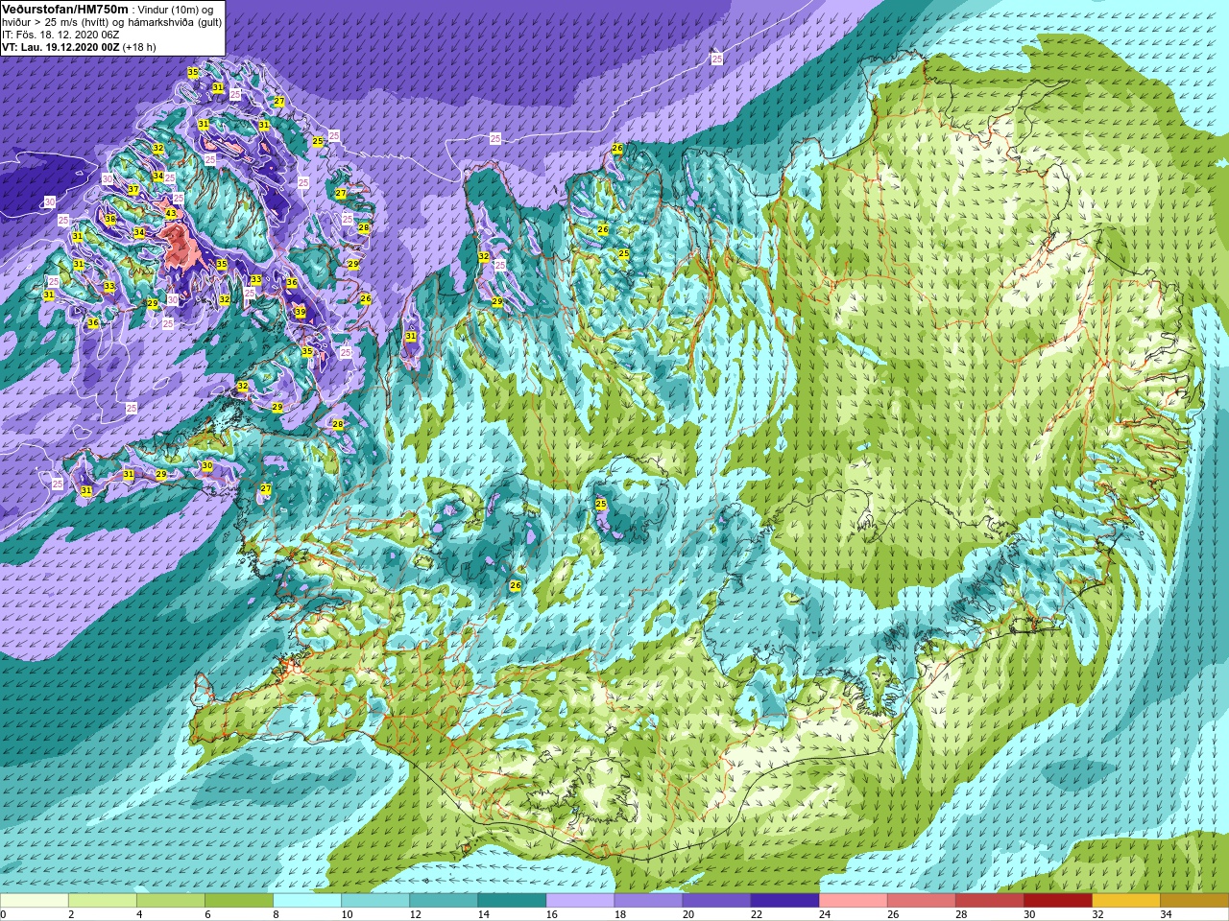Image resolution: width=1229 pixels, height=921 pixels.
Task: Click the 32–34 m/s yellow legend swatch
Action: 1125,901
